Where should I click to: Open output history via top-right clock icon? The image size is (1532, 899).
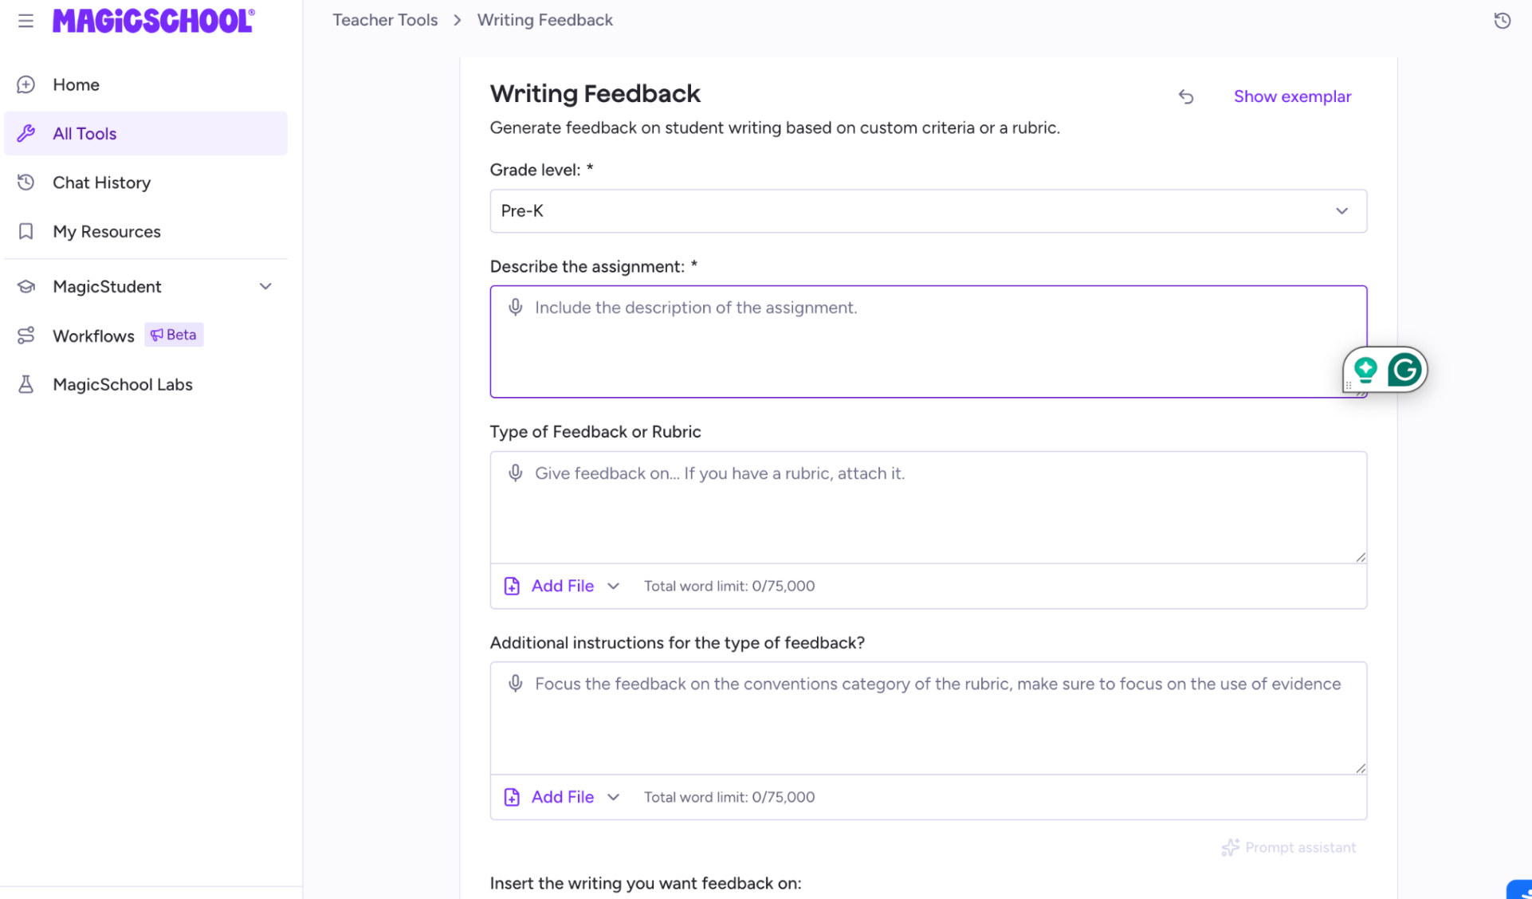click(x=1502, y=21)
